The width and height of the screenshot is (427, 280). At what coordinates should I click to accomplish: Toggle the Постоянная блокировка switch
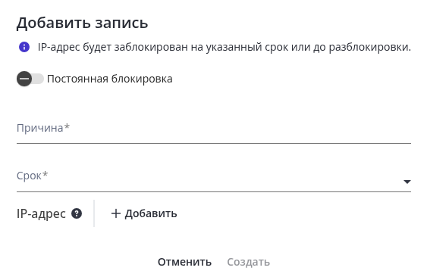(x=30, y=79)
